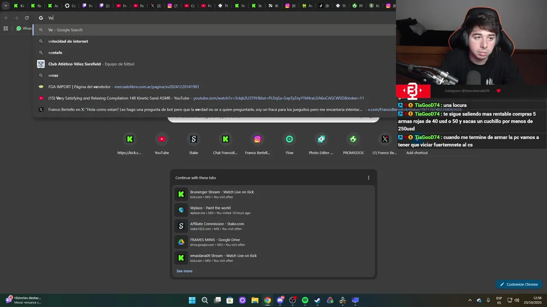Image resolution: width=547 pixels, height=307 pixels.
Task: Open Brunenger Stream - Watch Live on Kick
Action: (273, 194)
